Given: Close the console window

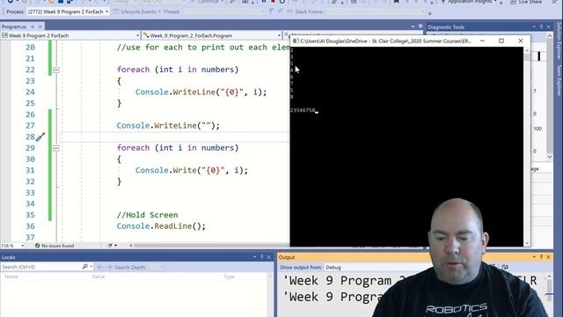Looking at the screenshot, I should pyautogui.click(x=521, y=41).
